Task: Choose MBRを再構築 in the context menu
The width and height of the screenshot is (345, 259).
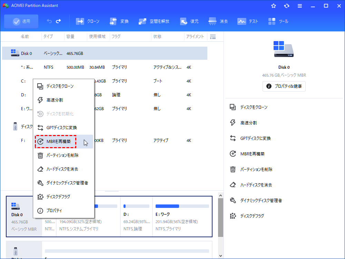Action: click(63, 141)
